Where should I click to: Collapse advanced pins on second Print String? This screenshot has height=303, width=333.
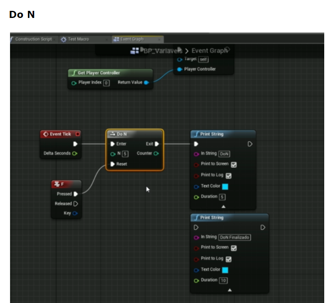coord(230,290)
